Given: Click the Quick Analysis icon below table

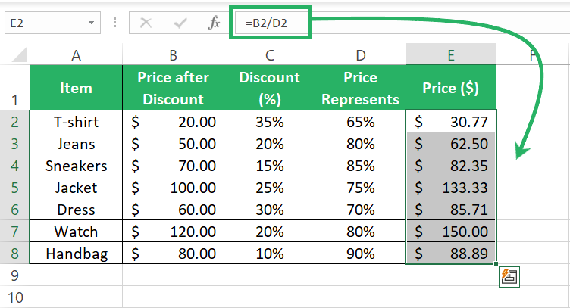Looking at the screenshot, I should coord(509,278).
